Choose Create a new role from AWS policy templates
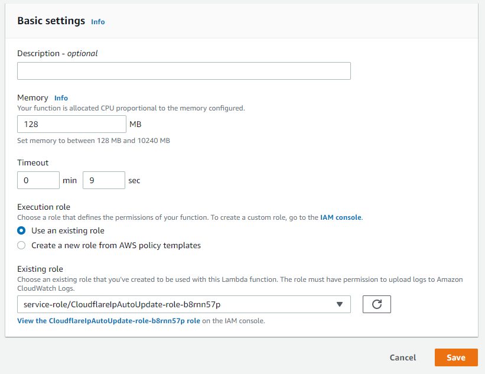The width and height of the screenshot is (485, 374). [22, 245]
